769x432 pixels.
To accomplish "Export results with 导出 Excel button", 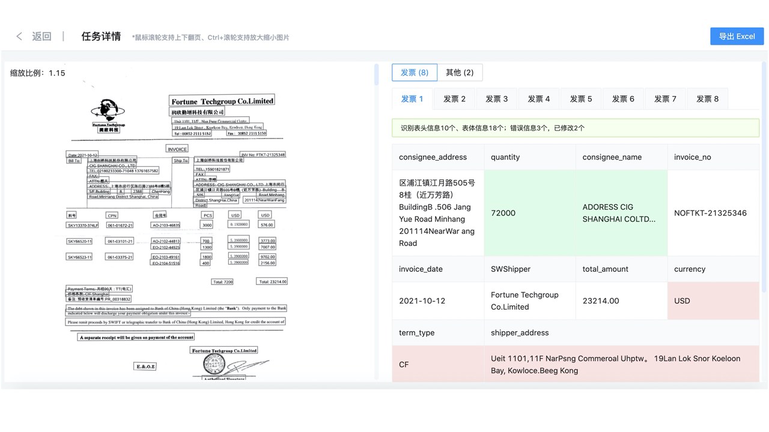I will [737, 36].
